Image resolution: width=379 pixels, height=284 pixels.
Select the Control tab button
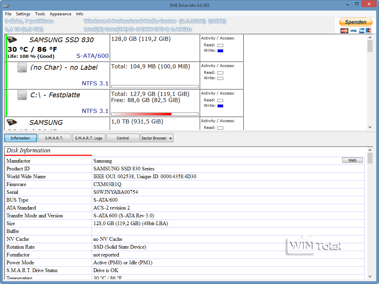click(x=123, y=138)
